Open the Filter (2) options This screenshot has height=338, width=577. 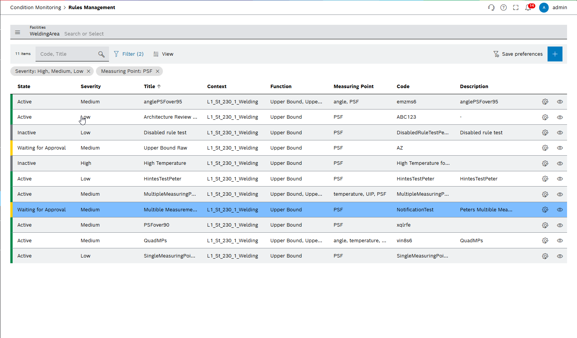129,54
